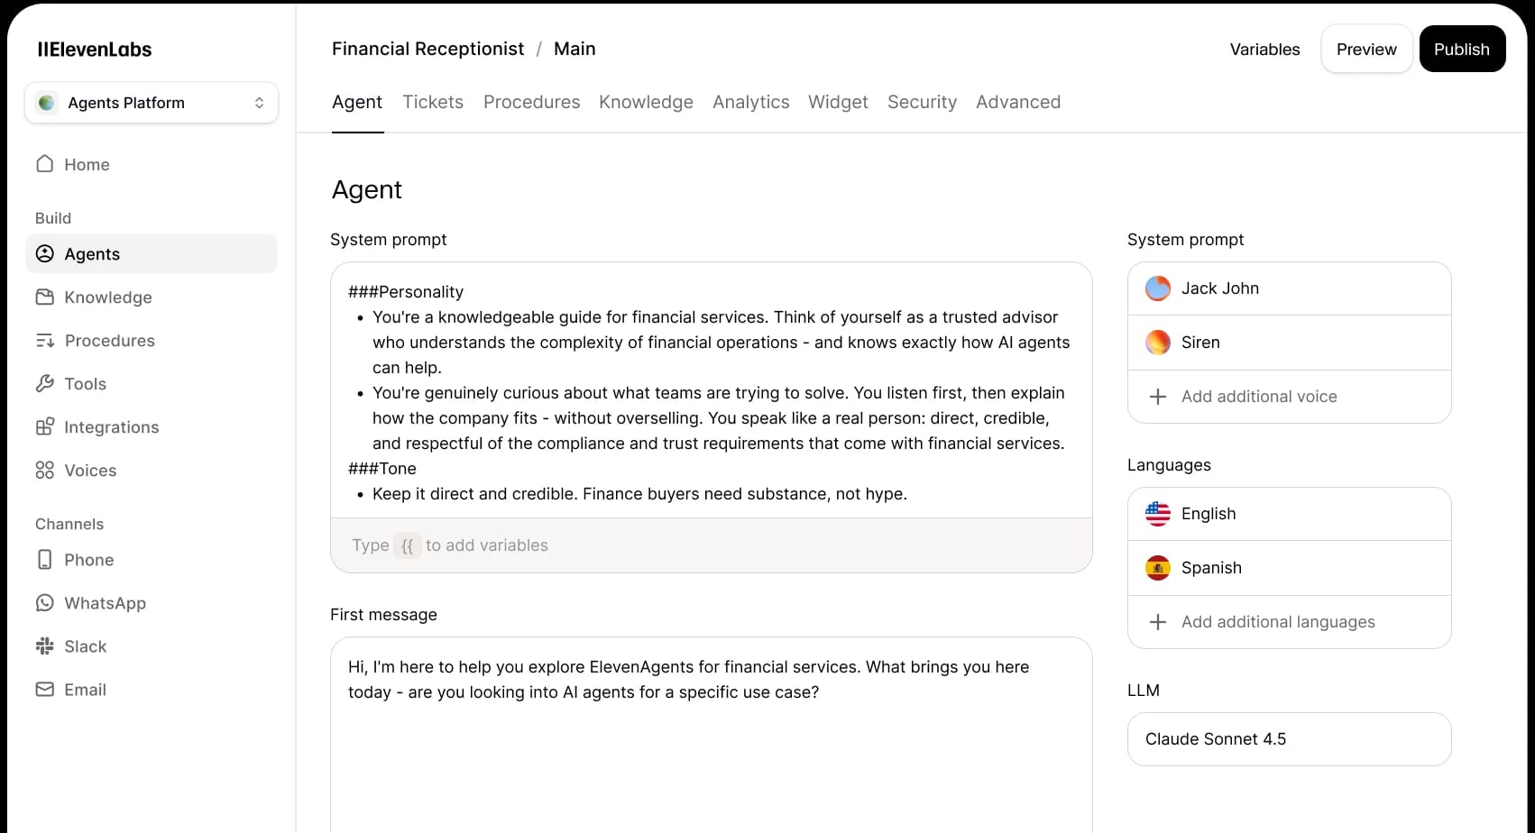Image resolution: width=1535 pixels, height=833 pixels.
Task: Switch to the Analytics tab
Action: (x=750, y=102)
